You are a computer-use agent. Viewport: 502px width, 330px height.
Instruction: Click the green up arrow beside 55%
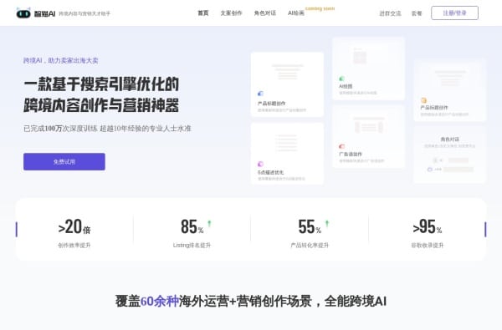point(327,223)
